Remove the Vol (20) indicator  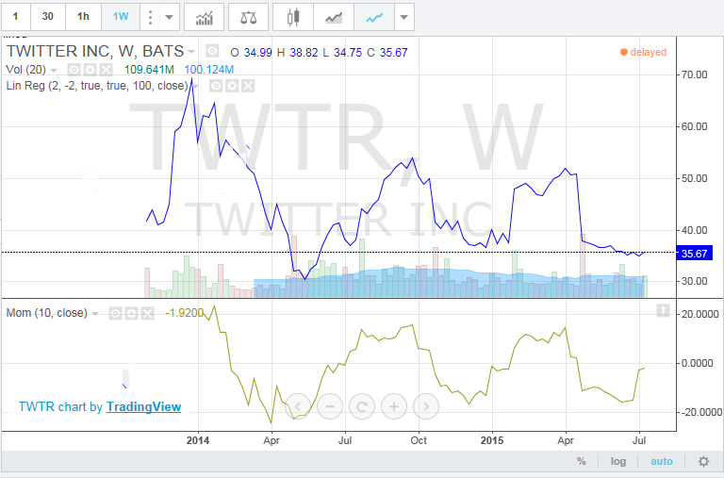[107, 70]
